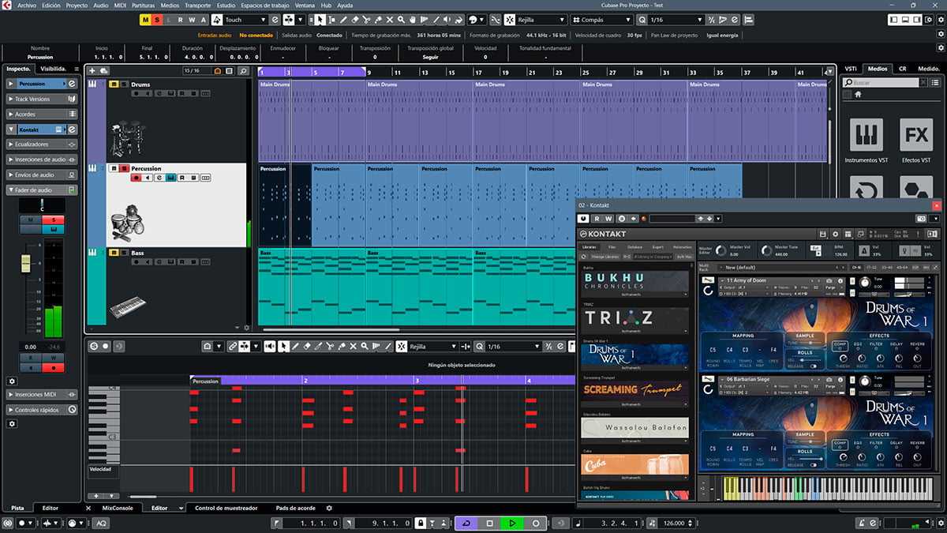Screen dimensions: 947x533
Task: Open Efectos VST tile
Action: 916,135
